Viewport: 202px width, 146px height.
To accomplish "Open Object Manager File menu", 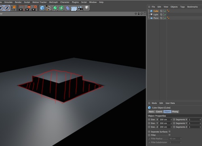I will (x=153, y=7).
